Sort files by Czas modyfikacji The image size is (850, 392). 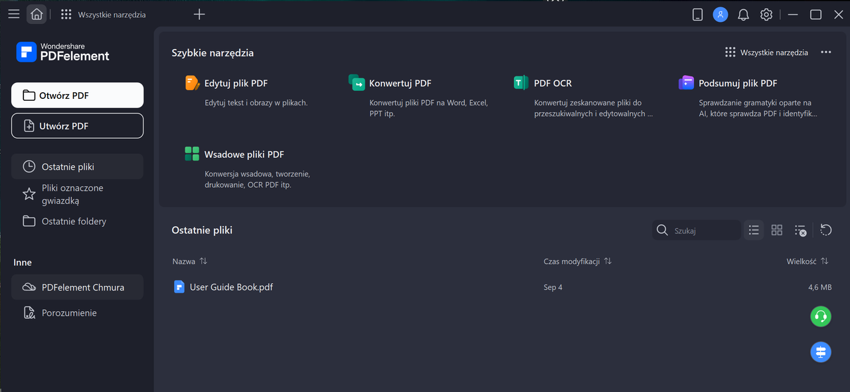[577, 261]
